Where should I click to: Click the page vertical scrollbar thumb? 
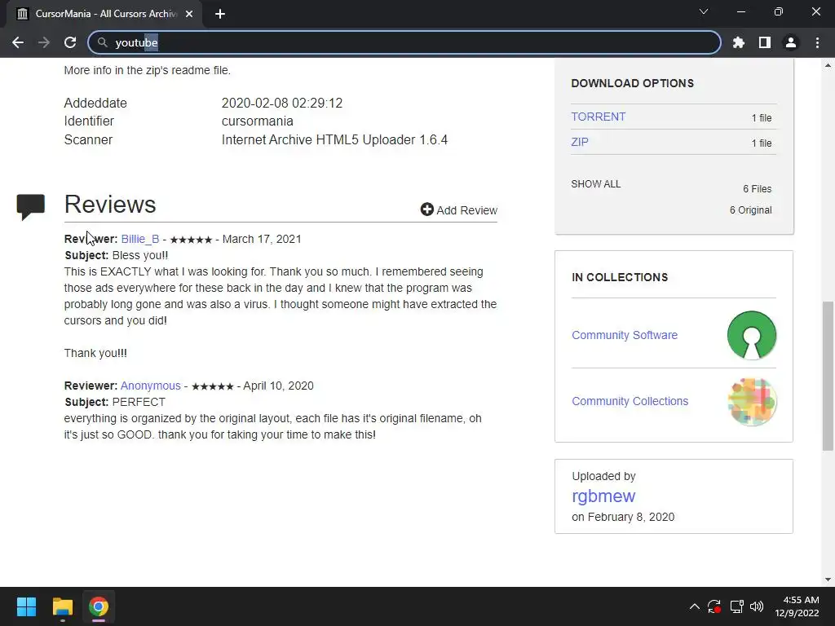tap(828, 377)
